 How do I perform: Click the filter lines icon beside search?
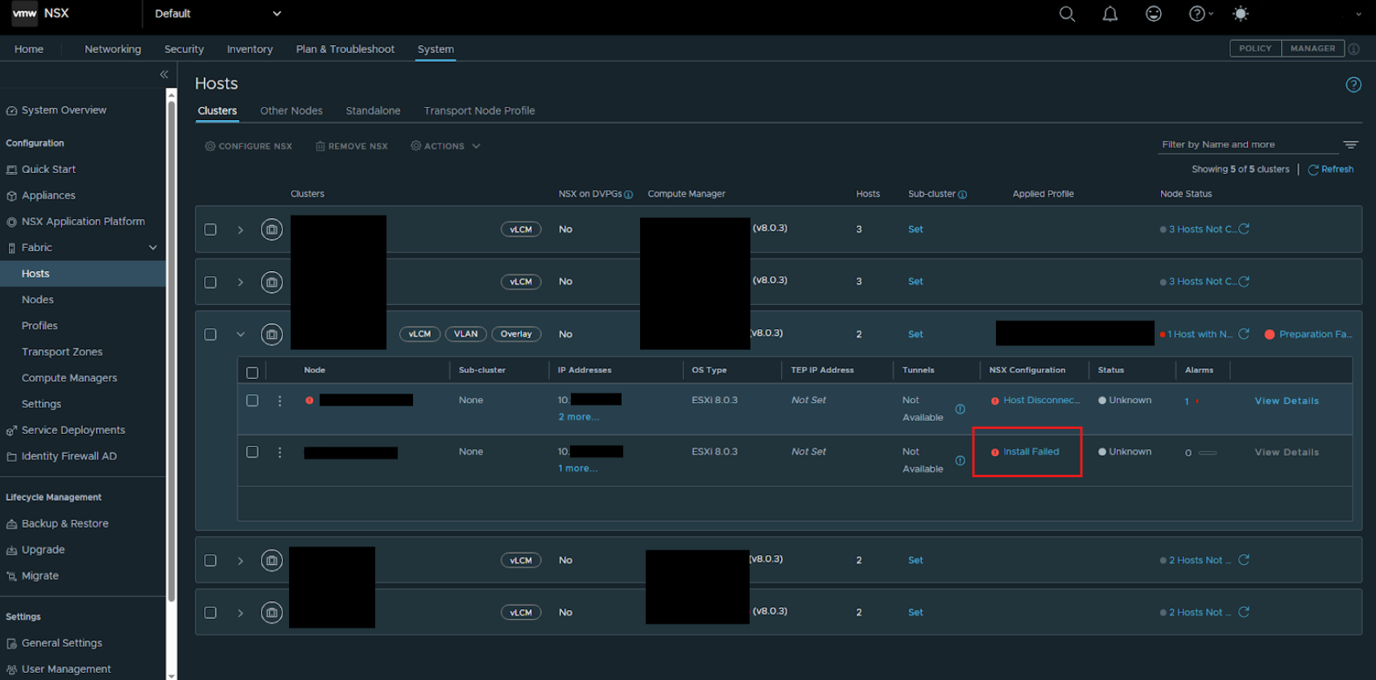tap(1350, 145)
